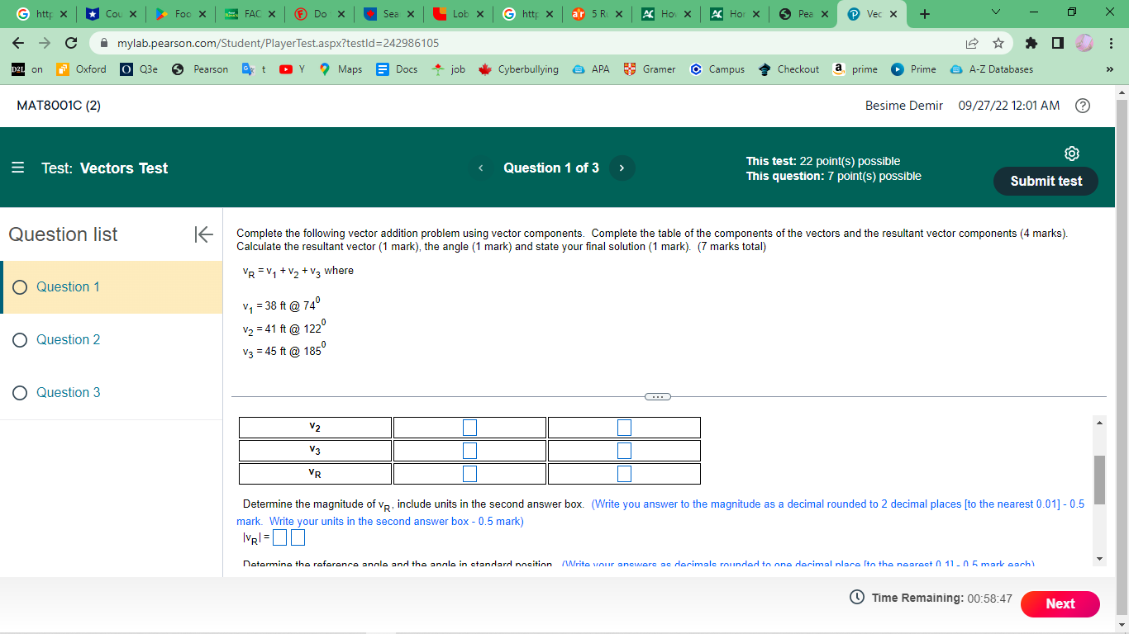Click the Next button

tap(1060, 603)
